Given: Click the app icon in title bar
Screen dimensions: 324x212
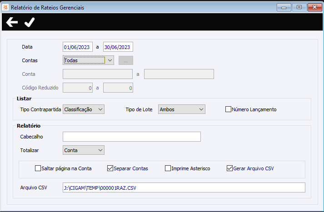Looking at the screenshot, I should coord(5,8).
